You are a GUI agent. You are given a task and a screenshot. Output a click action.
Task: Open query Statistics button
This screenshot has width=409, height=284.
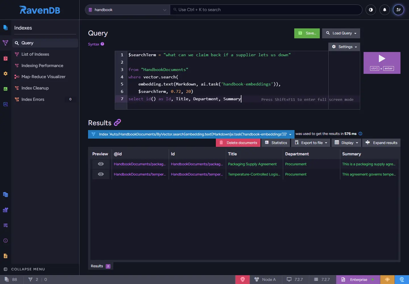pos(276,143)
